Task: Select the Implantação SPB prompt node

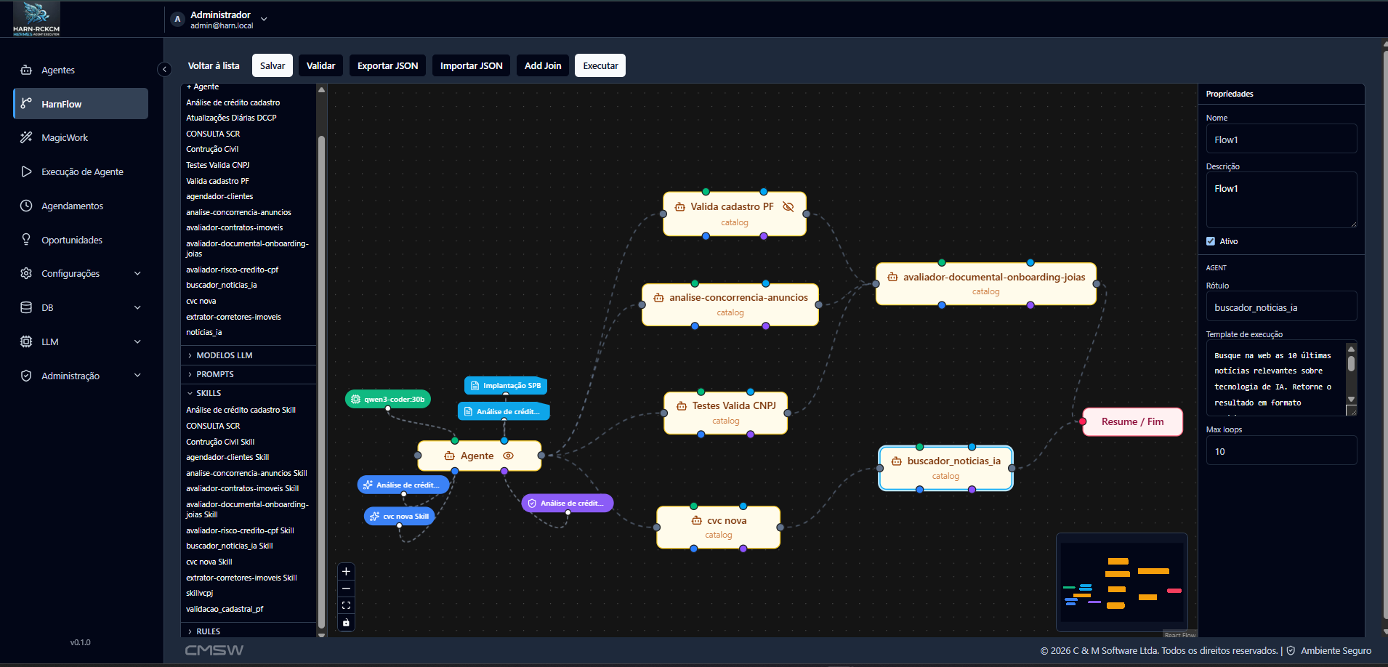Action: [506, 385]
